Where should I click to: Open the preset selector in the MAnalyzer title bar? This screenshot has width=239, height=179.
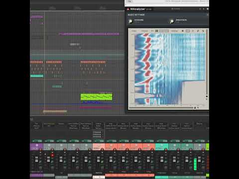[176, 9]
